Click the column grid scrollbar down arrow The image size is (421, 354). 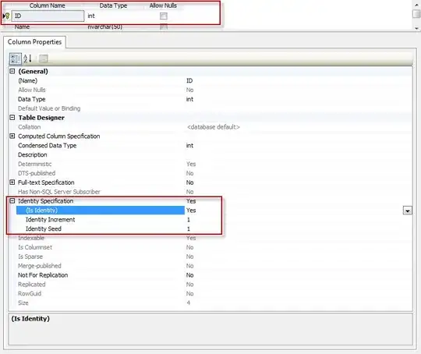(x=416, y=28)
